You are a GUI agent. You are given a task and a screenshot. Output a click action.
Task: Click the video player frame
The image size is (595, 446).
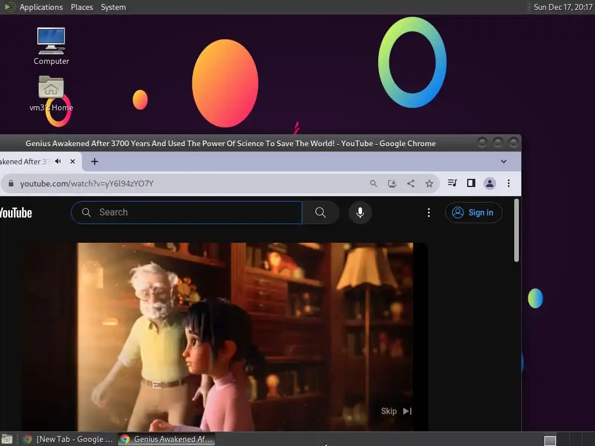tap(225, 337)
